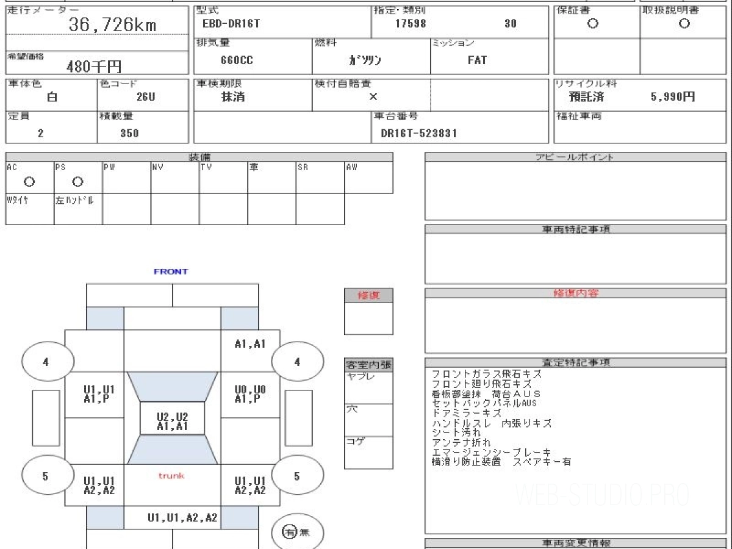Select the designation number 17598
The width and height of the screenshot is (732, 549).
(411, 24)
